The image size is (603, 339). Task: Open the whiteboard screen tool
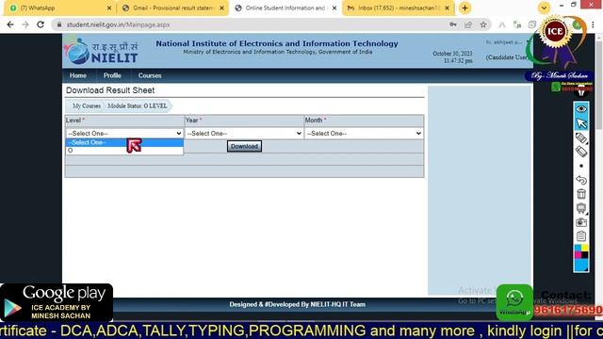(581, 208)
